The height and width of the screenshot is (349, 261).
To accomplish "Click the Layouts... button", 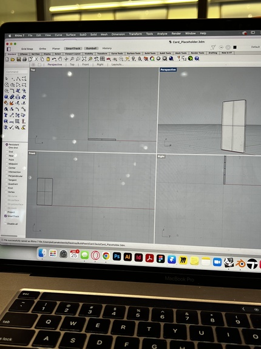I will tap(117, 65).
